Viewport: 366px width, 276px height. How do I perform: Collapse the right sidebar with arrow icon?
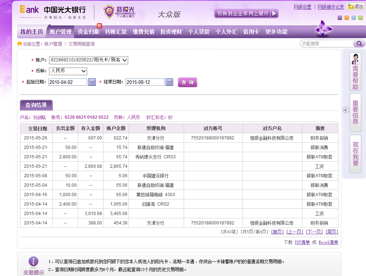[346, 110]
